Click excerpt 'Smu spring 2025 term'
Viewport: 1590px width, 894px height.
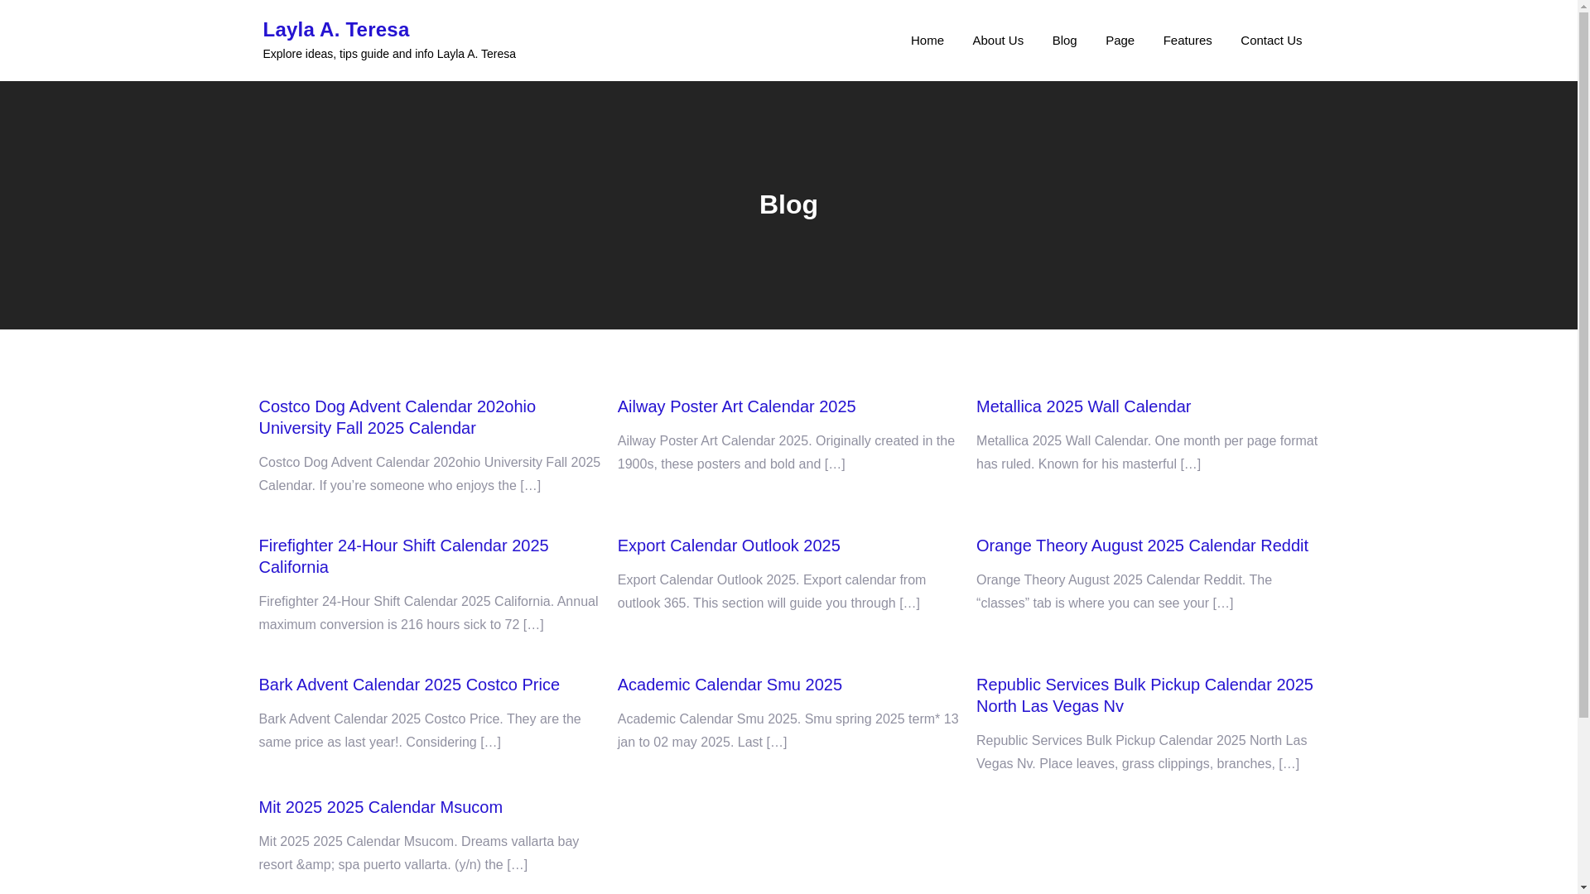[x=788, y=731]
